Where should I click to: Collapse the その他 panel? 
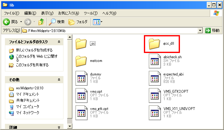[59, 79]
